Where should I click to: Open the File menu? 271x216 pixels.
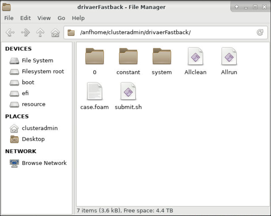click(x=9, y=18)
